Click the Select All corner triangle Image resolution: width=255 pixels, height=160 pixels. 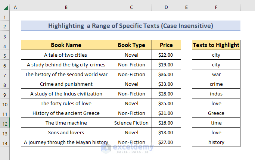6,7
